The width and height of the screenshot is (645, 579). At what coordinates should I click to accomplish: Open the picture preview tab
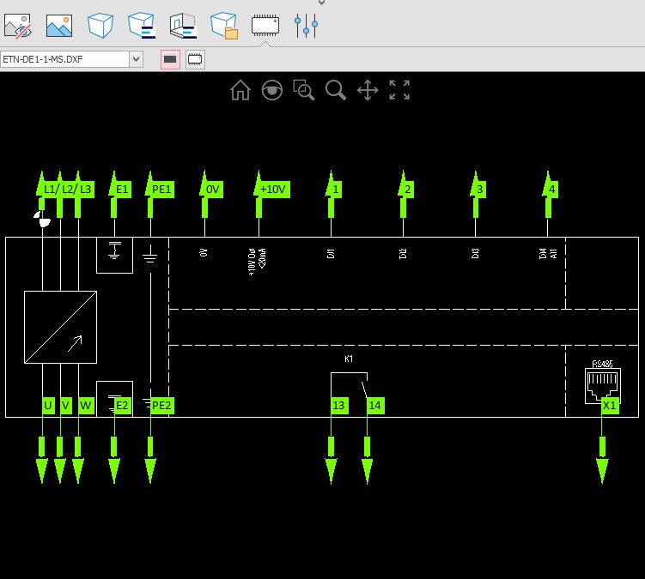click(x=58, y=26)
